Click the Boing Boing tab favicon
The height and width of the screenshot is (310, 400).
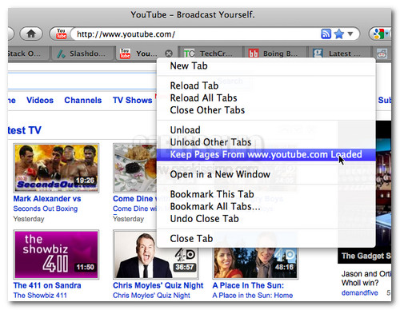tap(254, 54)
